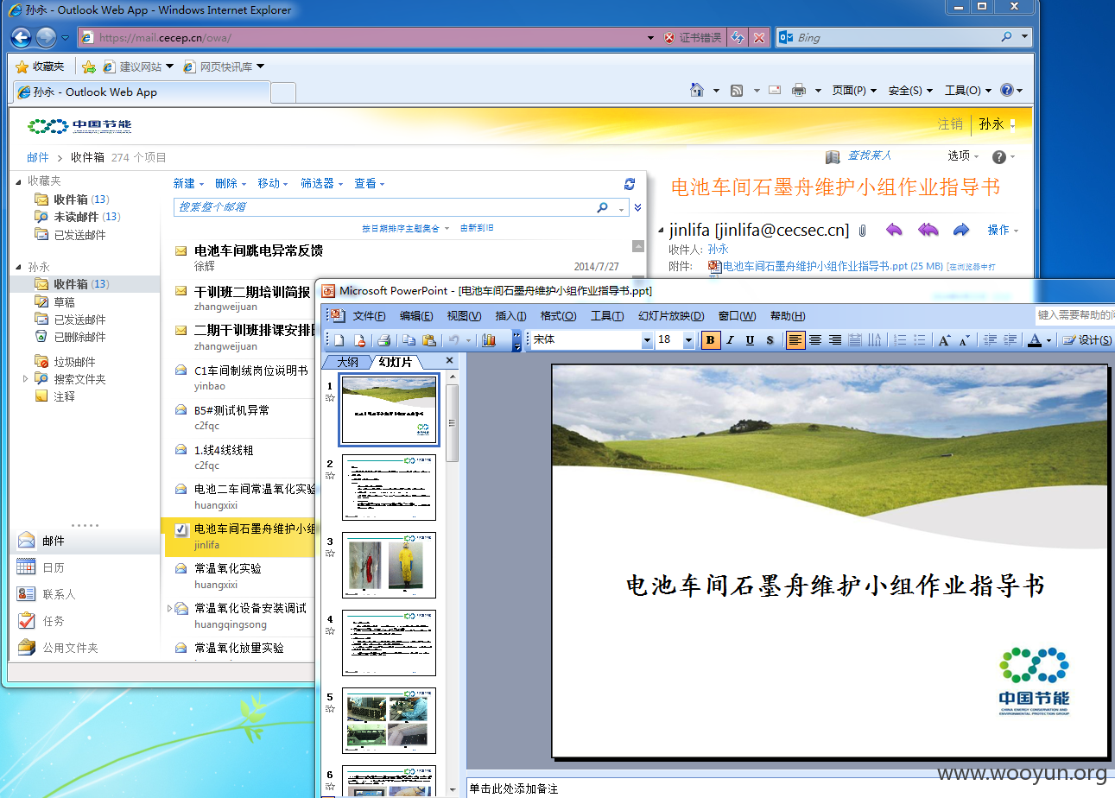This screenshot has height=798, width=1115.
Task: Increase font size in PowerPoint toolbar
Action: click(x=945, y=340)
